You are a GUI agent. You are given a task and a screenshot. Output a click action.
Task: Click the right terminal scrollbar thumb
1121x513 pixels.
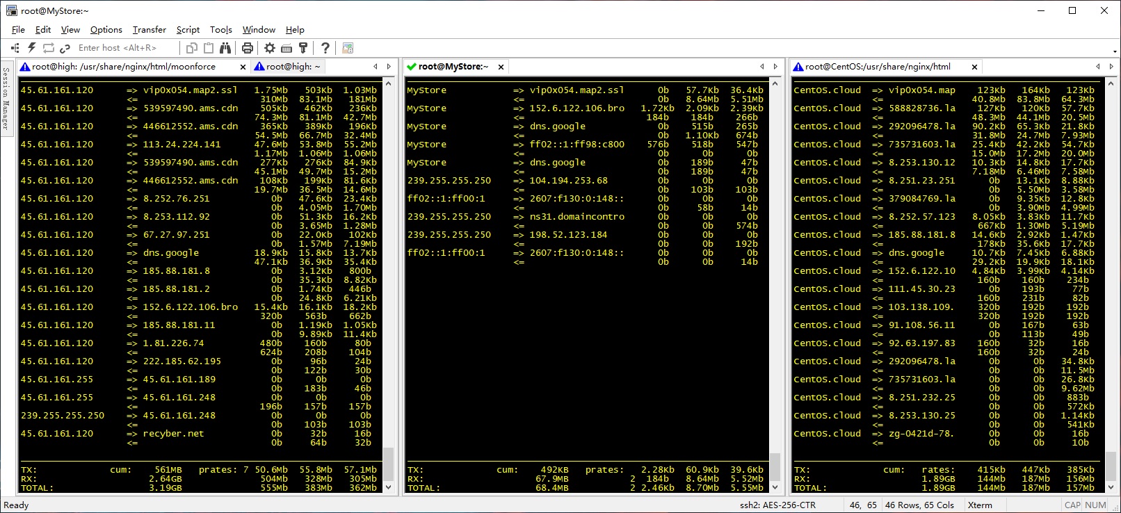point(1111,466)
